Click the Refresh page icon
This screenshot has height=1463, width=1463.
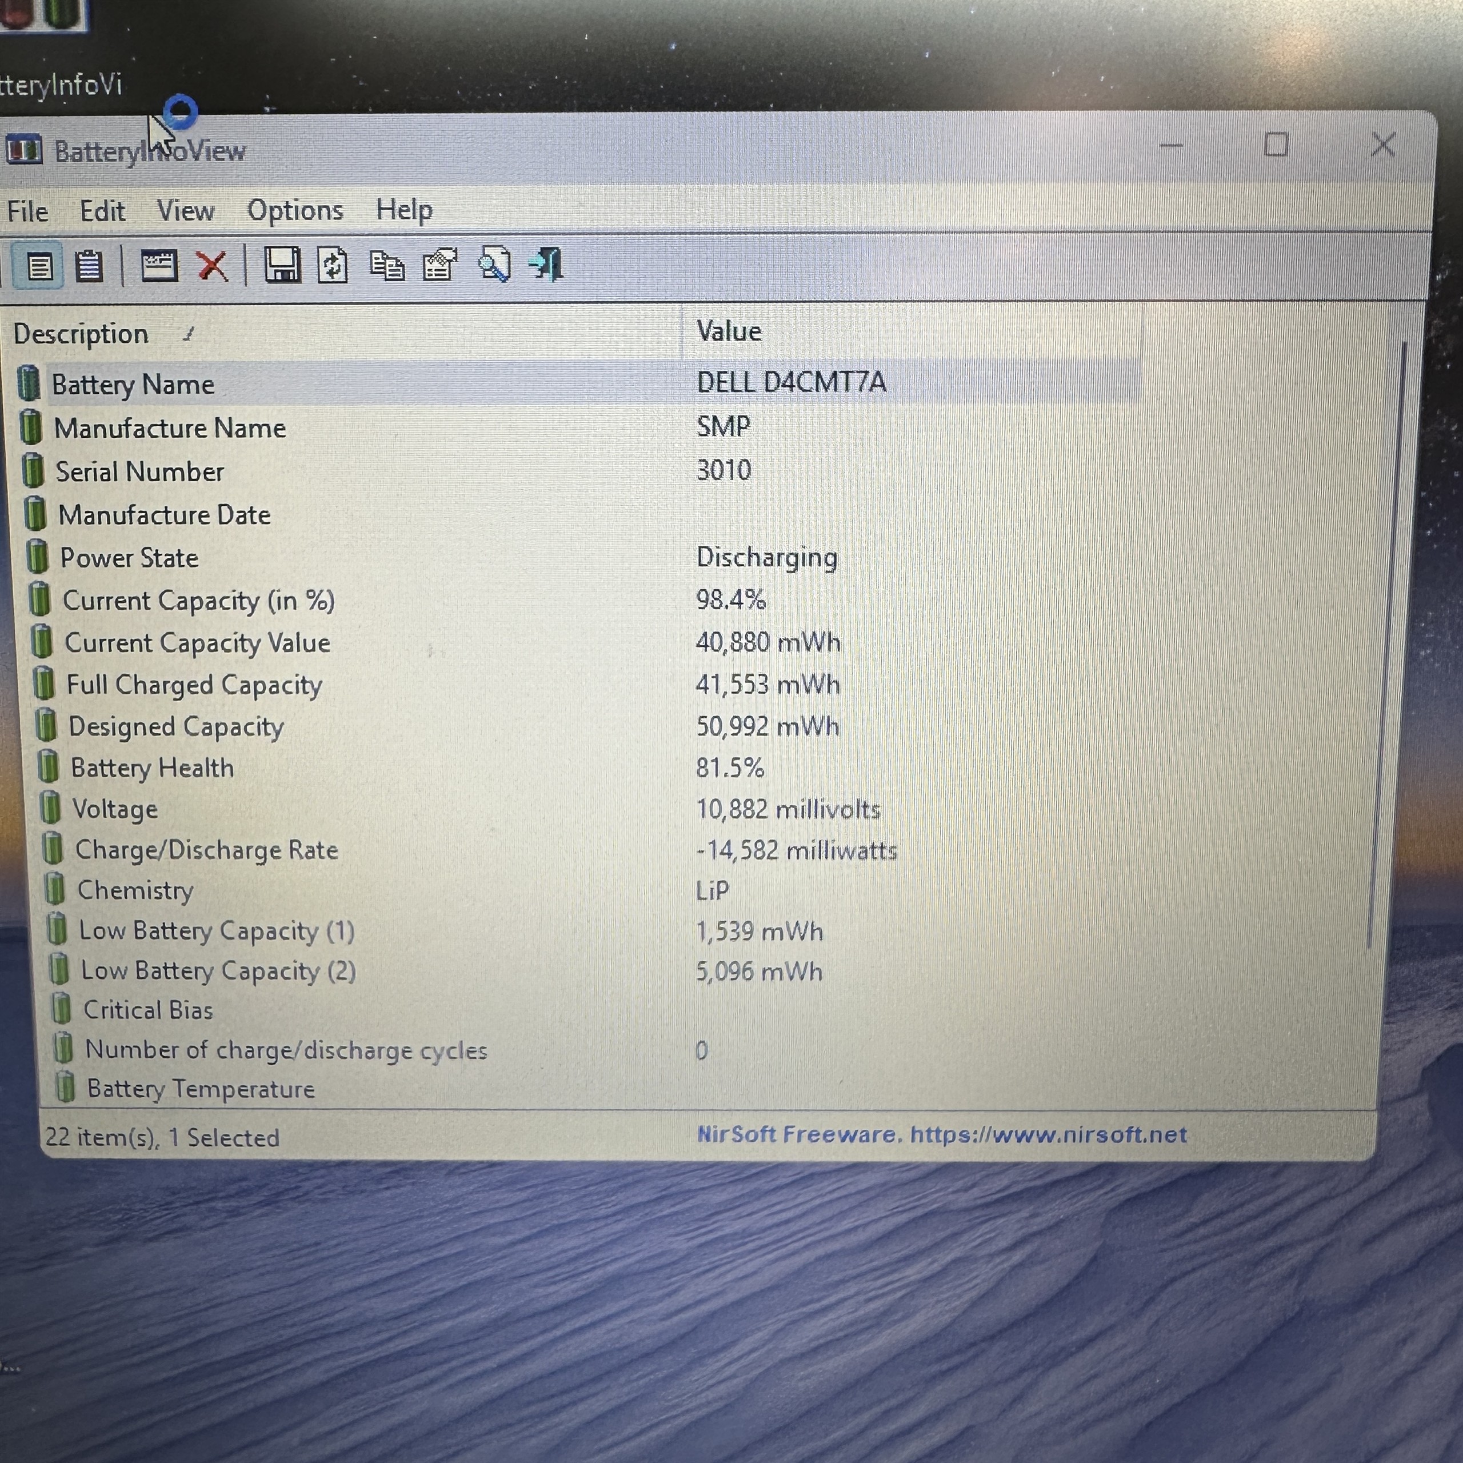coord(333,266)
